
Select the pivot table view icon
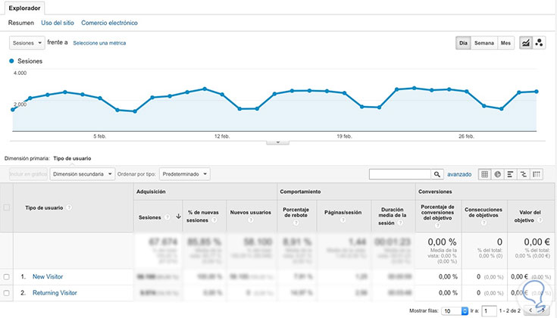(537, 174)
